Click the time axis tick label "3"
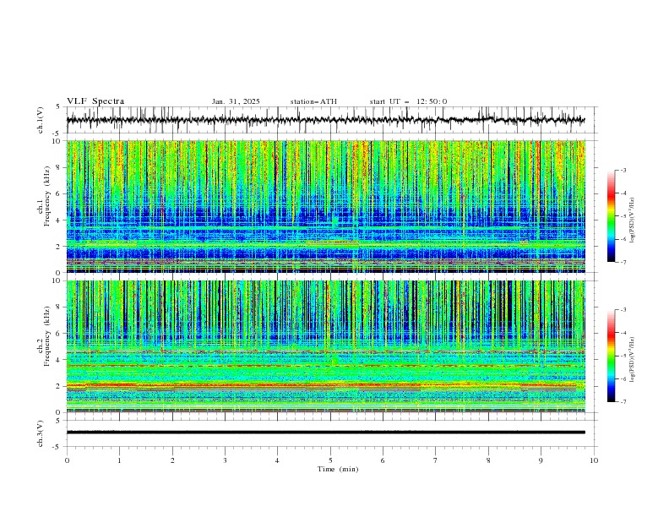 [x=225, y=460]
